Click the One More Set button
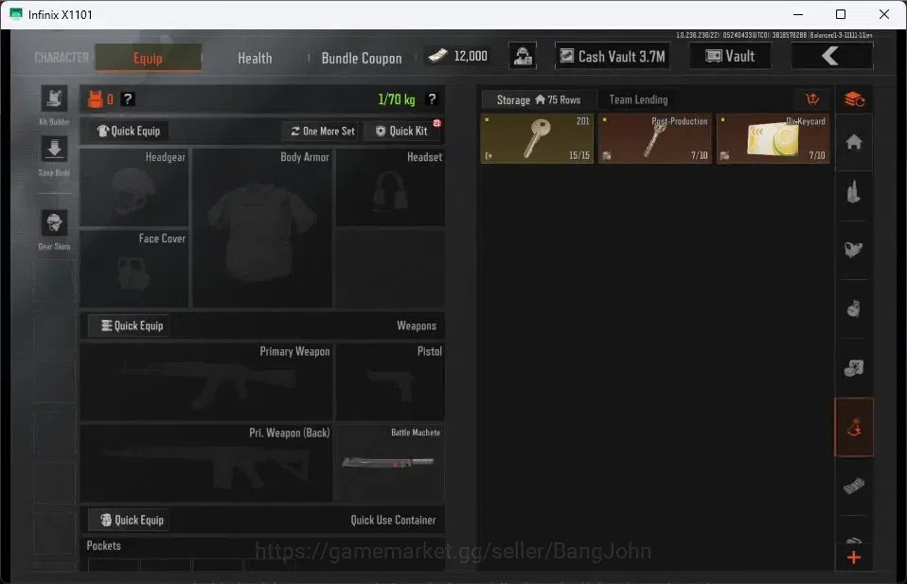This screenshot has height=584, width=907. pos(322,132)
